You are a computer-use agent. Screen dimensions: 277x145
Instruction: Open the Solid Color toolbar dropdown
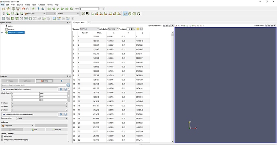35,14
